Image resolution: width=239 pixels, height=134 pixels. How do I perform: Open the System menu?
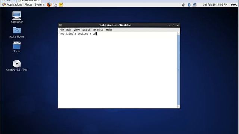[x=39, y=4]
